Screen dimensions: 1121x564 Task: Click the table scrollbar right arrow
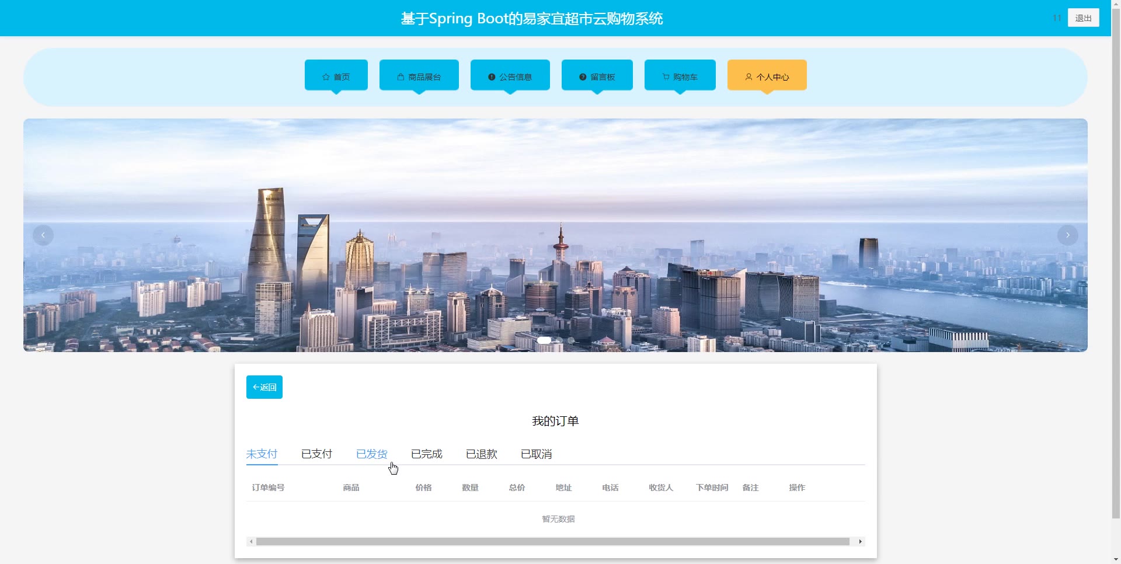860,542
